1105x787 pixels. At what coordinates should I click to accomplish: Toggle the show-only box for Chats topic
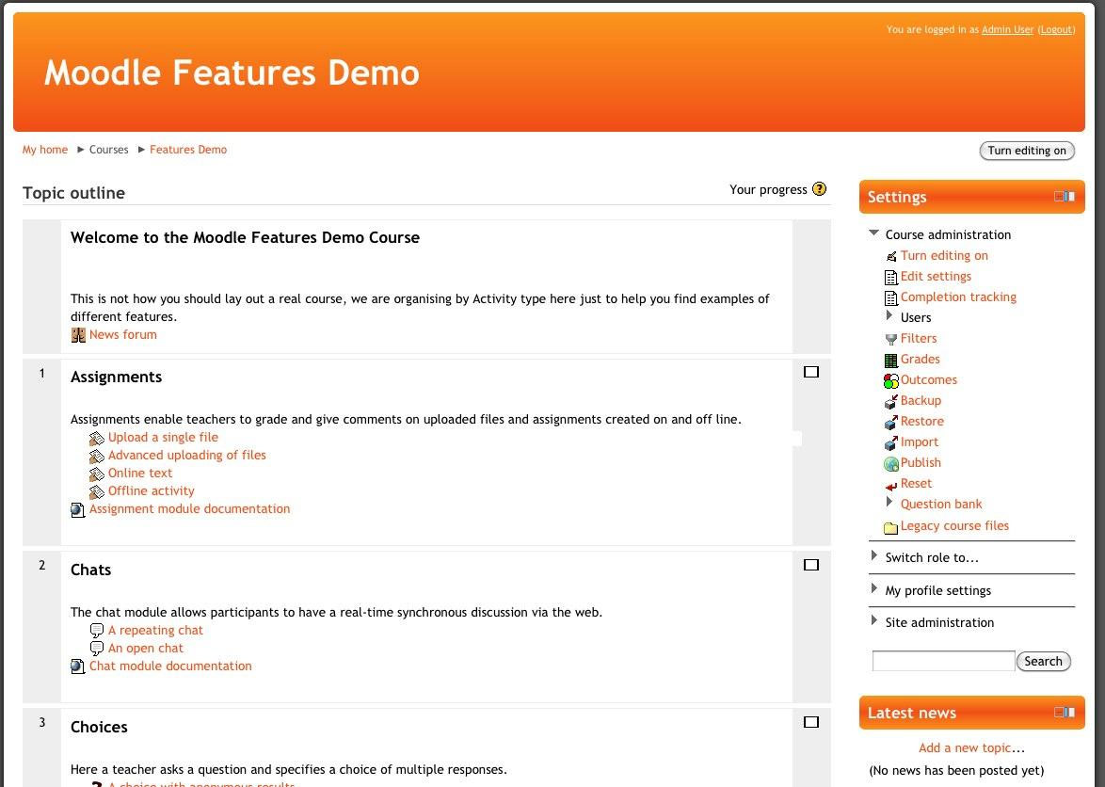811,565
